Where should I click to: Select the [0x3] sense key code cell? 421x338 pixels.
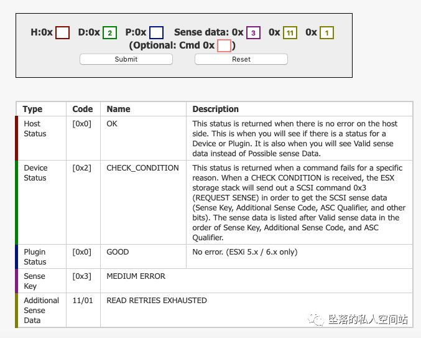click(82, 276)
